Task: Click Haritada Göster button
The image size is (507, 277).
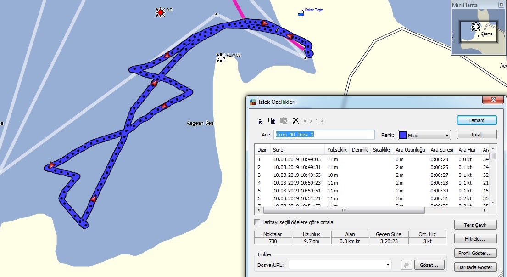Action: tap(475, 267)
